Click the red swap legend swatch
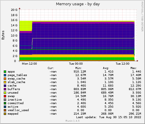The image size is (145, 124). [5, 96]
